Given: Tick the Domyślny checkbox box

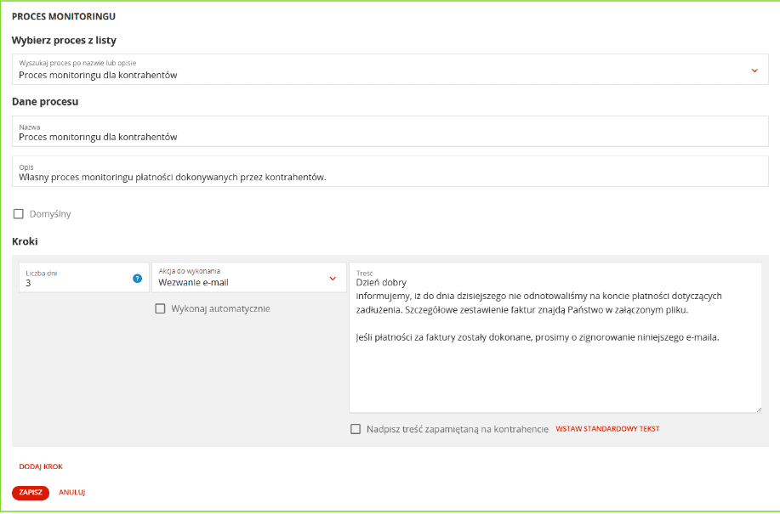Looking at the screenshot, I should coord(19,214).
